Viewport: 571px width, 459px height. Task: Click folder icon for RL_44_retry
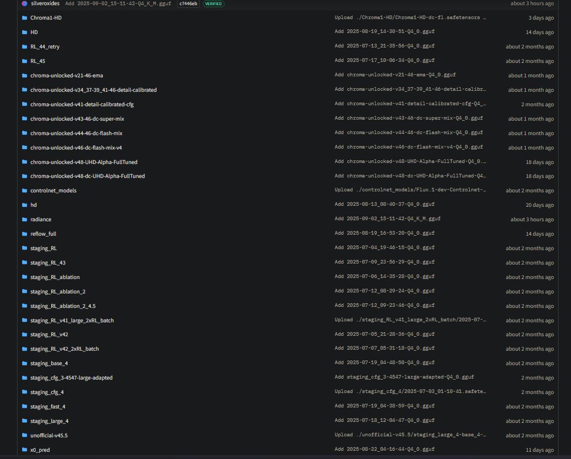point(24,46)
